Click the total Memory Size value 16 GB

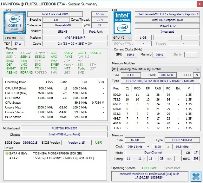tap(135, 140)
